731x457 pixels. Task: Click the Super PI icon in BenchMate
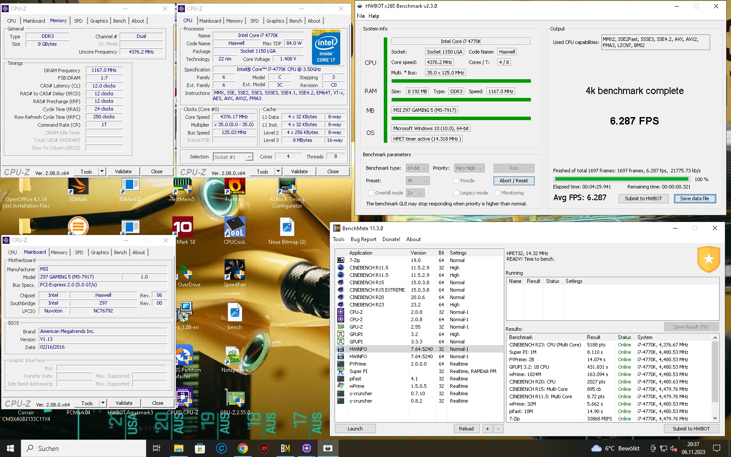pyautogui.click(x=341, y=371)
